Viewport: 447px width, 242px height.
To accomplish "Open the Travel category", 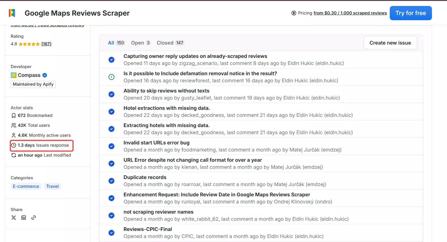I will pos(52,186).
